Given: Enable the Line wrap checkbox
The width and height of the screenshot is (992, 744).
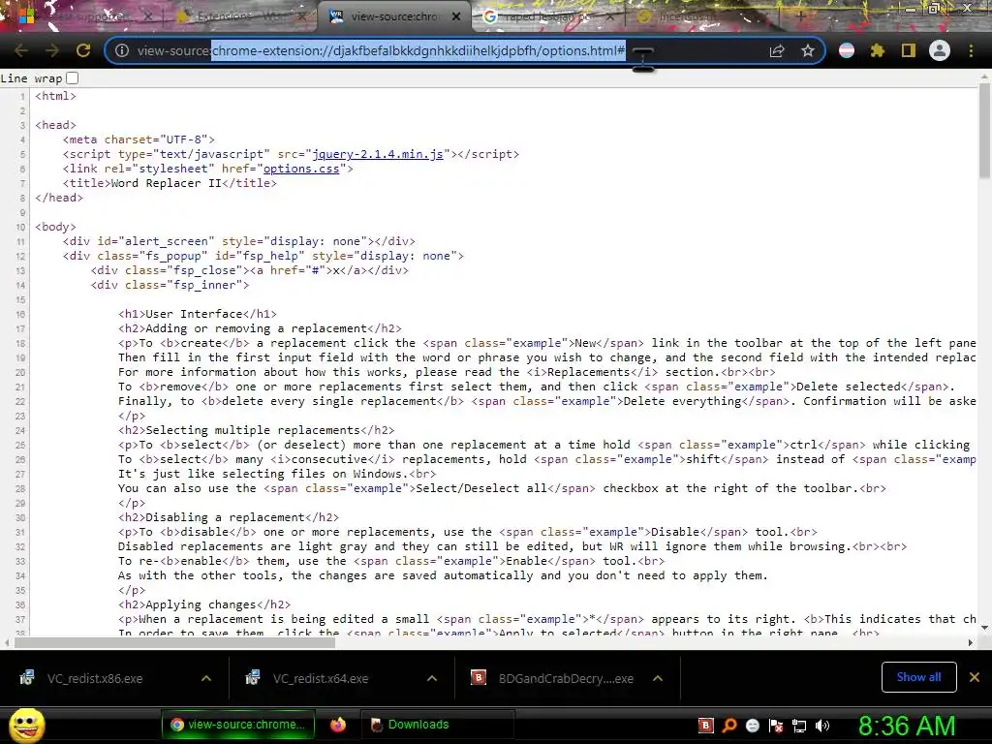Looking at the screenshot, I should (x=72, y=77).
